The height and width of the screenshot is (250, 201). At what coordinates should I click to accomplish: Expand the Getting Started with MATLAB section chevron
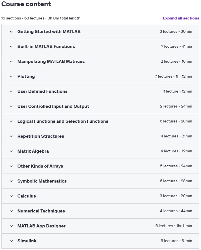(x=11, y=32)
